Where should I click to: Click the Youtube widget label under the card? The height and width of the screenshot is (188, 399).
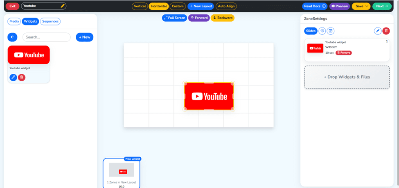[x=20, y=68]
